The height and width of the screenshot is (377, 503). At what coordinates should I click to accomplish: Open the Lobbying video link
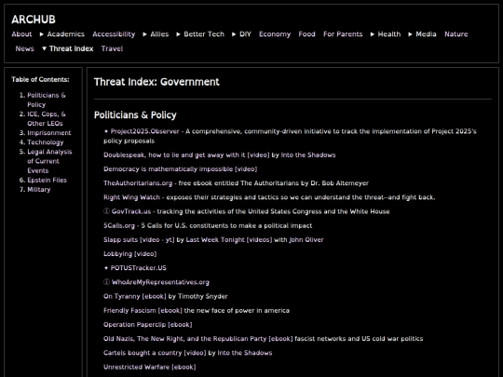point(129,253)
